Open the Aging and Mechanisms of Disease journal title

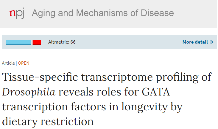coord(103,13)
